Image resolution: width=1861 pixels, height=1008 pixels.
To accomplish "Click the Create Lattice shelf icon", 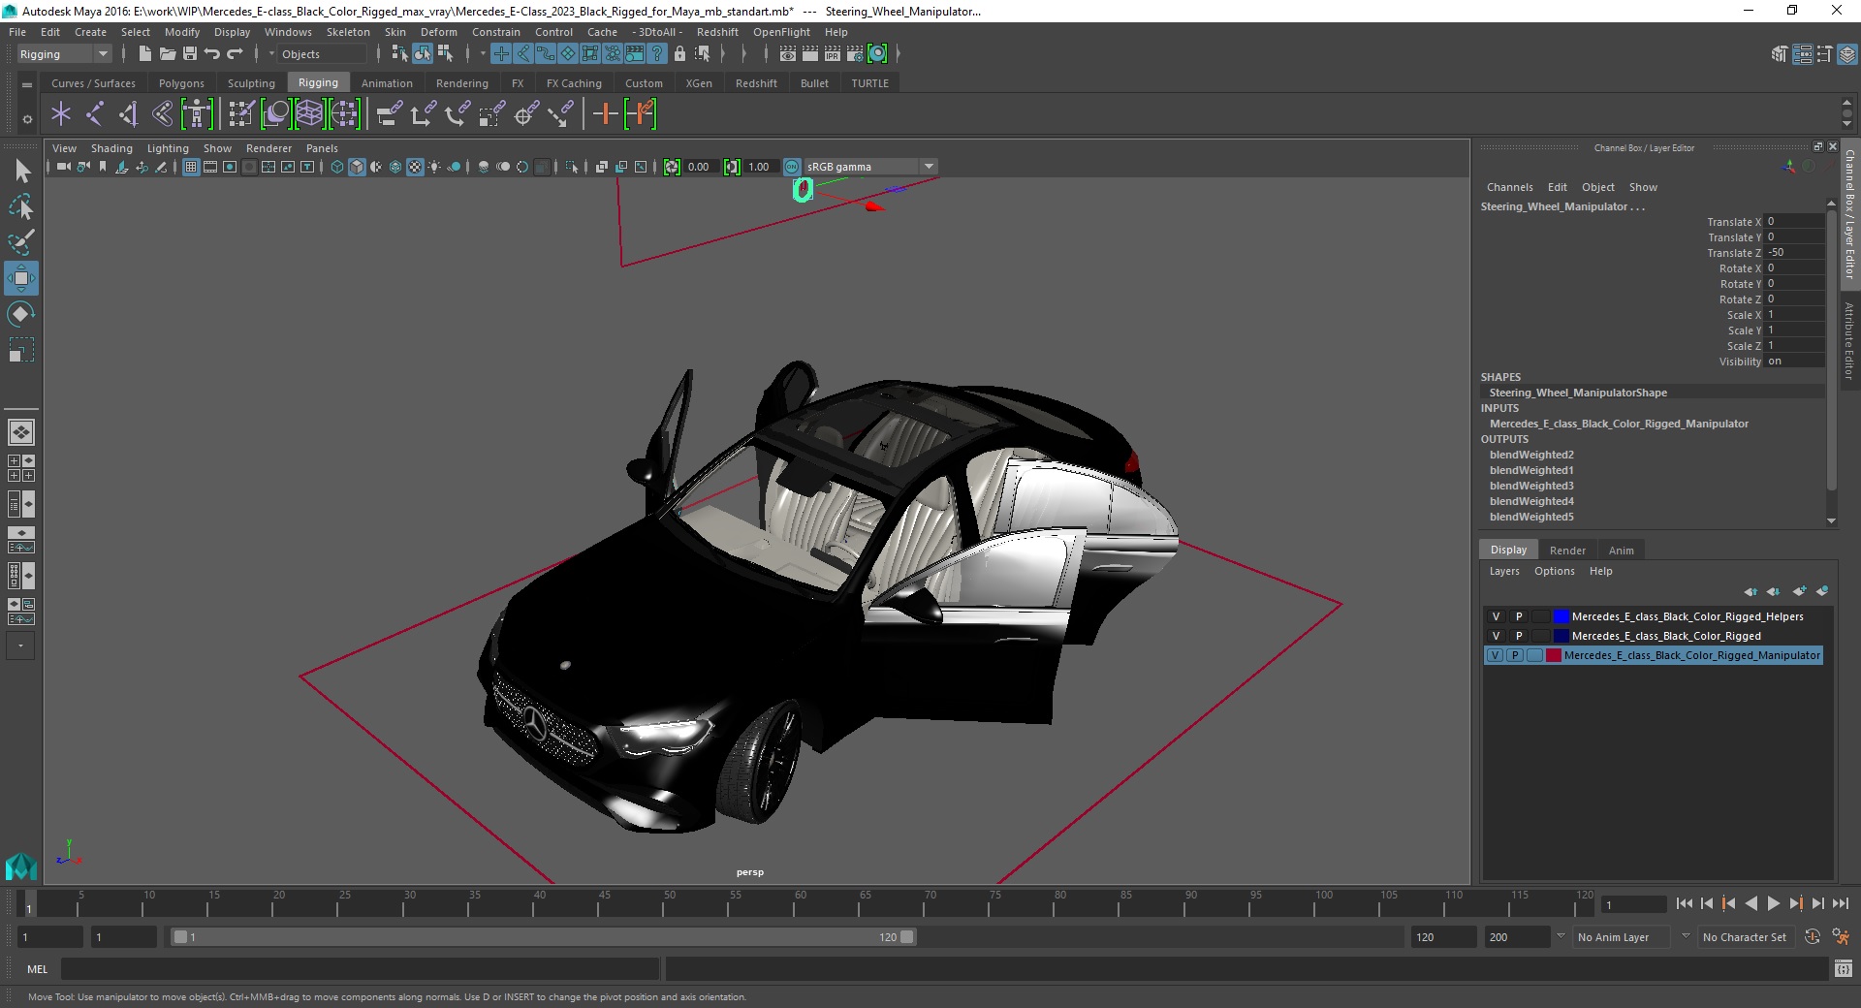I will click(x=310, y=114).
